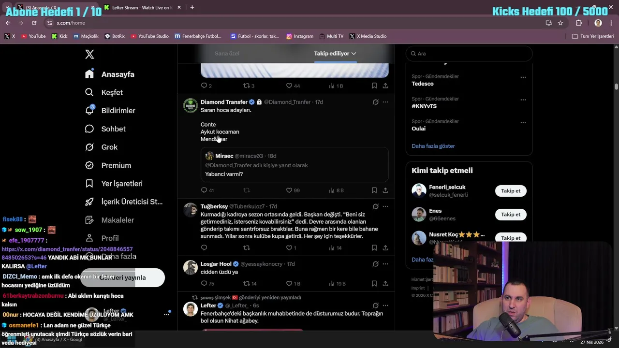Reply to Losgar Hool post (75)

207,283
